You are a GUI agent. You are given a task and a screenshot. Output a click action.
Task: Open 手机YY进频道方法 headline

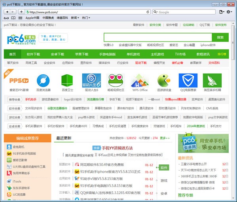point(117,148)
